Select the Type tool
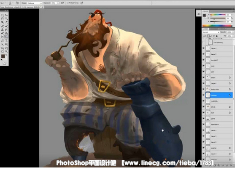The width and height of the screenshot is (235, 170). click(x=6, y=41)
